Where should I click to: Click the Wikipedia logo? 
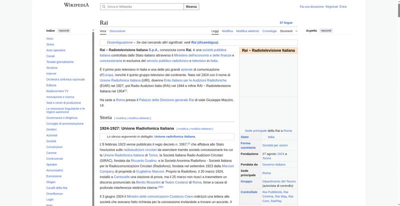[x=76, y=5]
